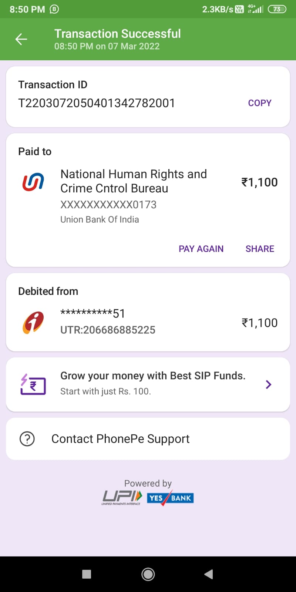This screenshot has width=296, height=592.
Task: Tap the Yes Bank logo
Action: click(171, 498)
